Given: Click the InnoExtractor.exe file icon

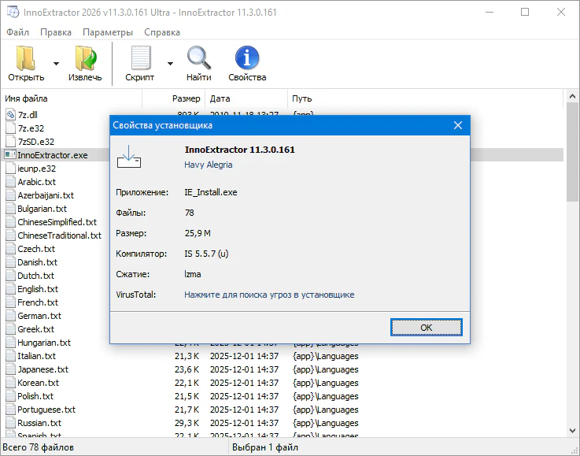Looking at the screenshot, I should (x=10, y=155).
